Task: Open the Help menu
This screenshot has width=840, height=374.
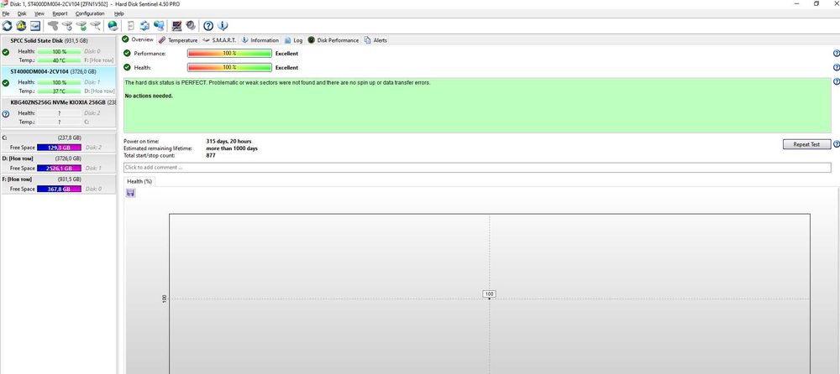Action: (119, 13)
